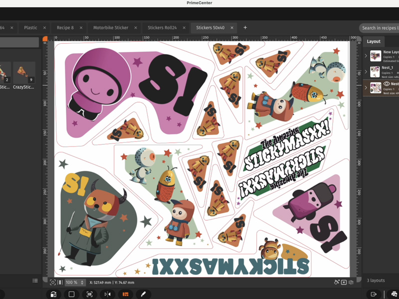This screenshot has width=399, height=299.
Task: Close the Stickers Roll24 tab
Action: pos(184,28)
